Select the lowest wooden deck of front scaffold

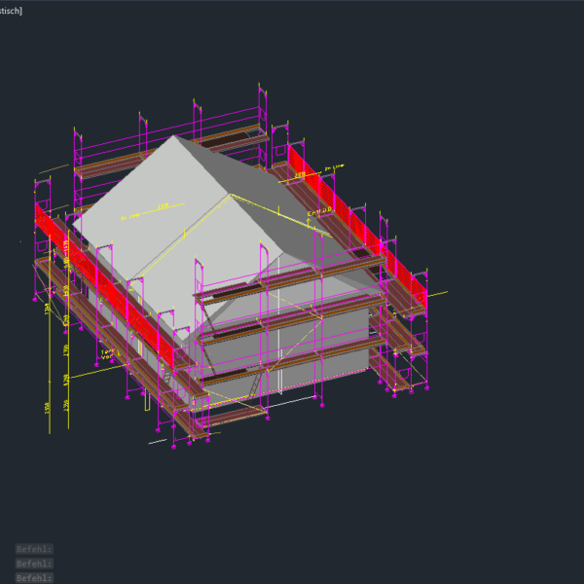(x=232, y=416)
